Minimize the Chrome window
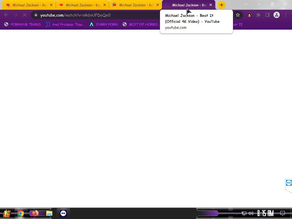 tap(259, 4)
